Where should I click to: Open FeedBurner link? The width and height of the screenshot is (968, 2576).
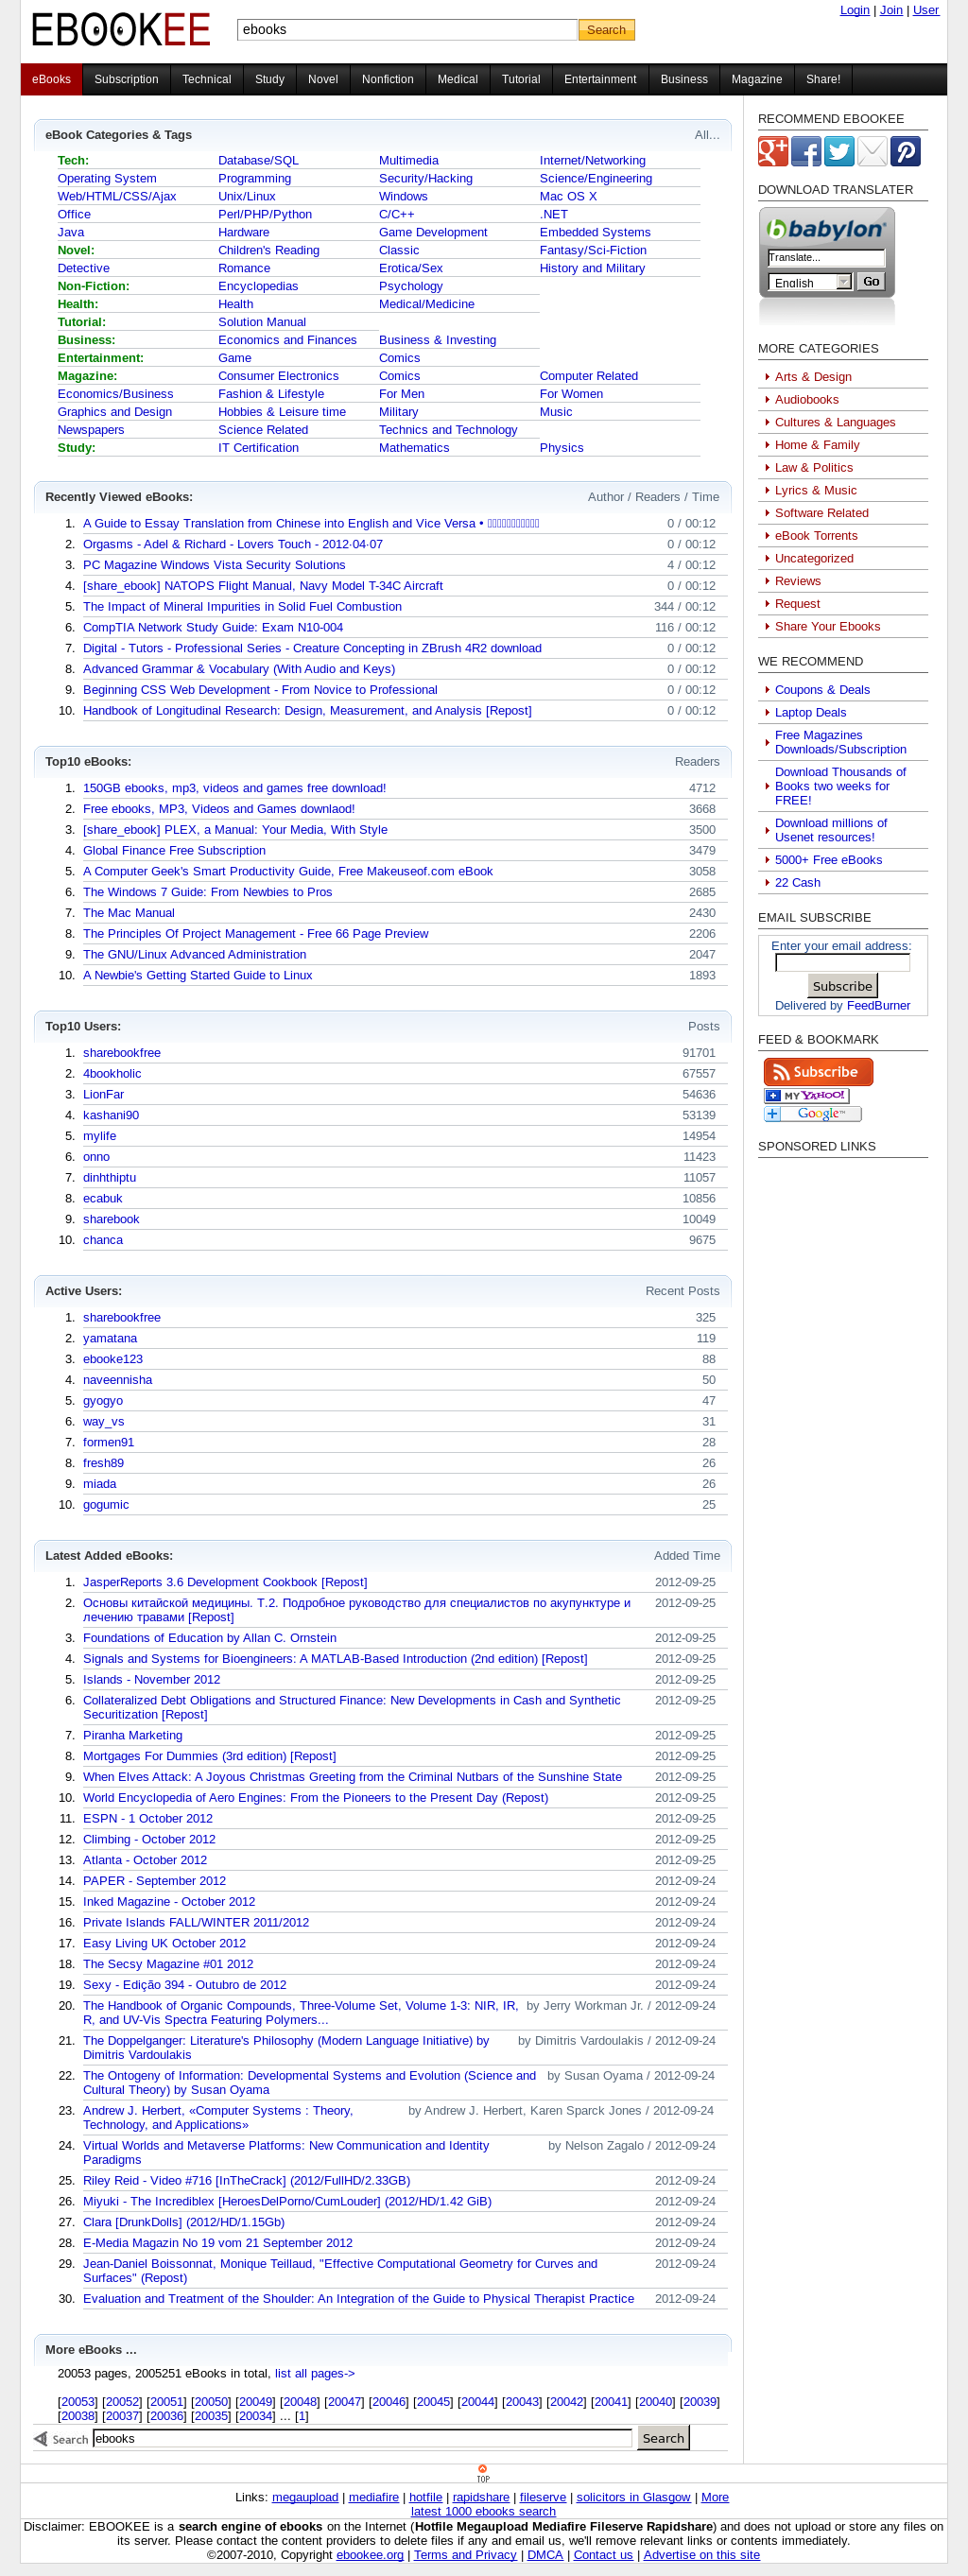click(x=878, y=1006)
